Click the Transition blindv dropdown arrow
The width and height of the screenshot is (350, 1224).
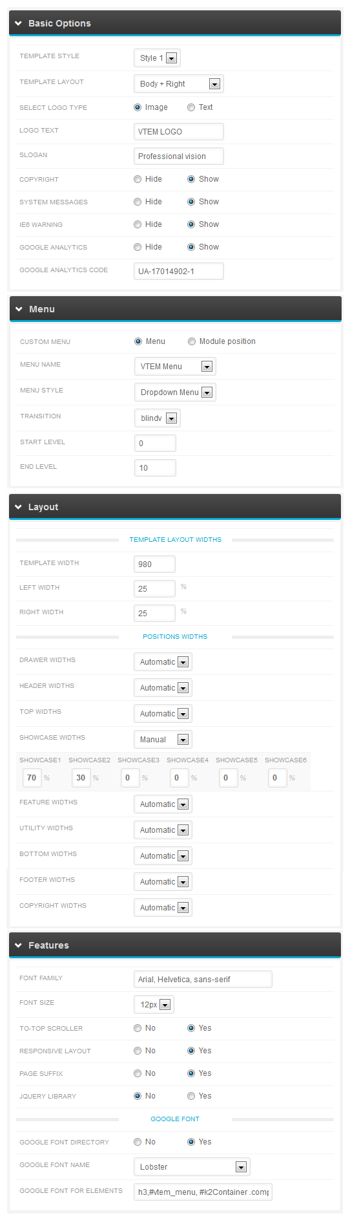(171, 418)
